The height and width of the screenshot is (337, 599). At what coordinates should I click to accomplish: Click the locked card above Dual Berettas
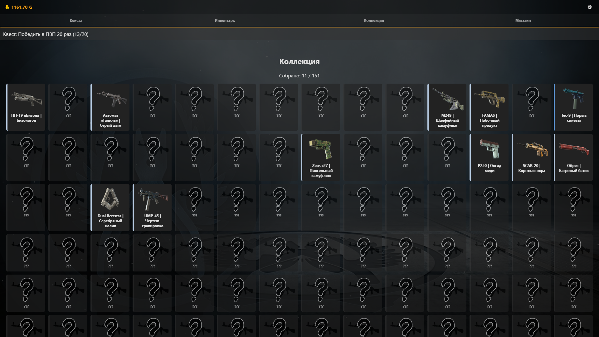[110, 157]
